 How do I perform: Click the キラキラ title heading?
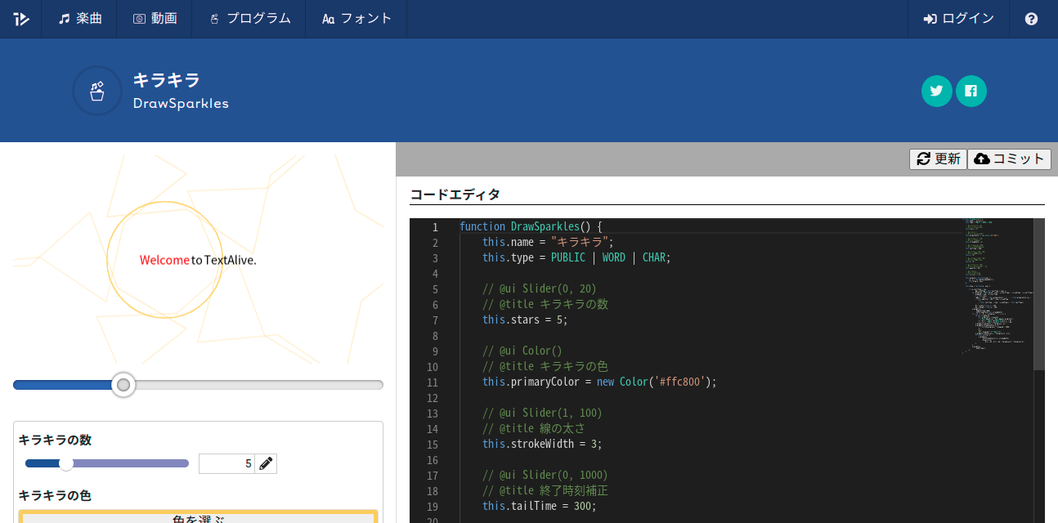(x=167, y=80)
